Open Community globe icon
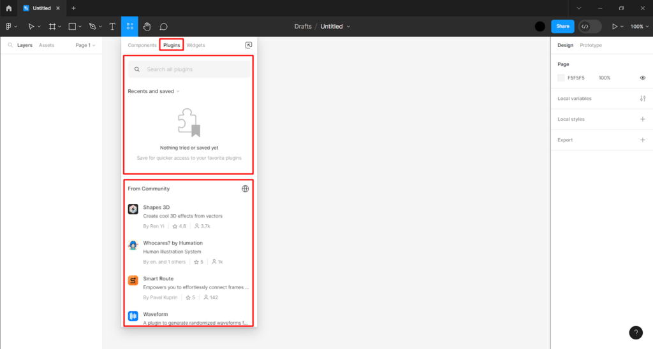The image size is (653, 349). pos(246,189)
